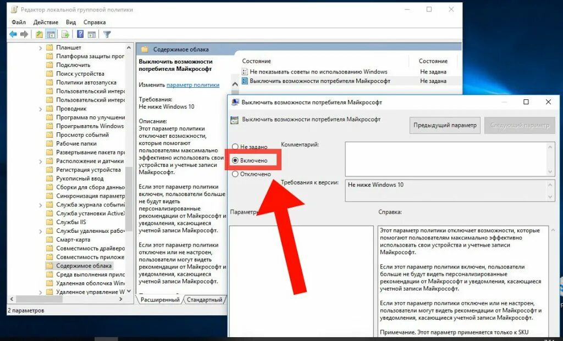563x341 pixels.
Task: Expand the 'Планшет' tree node
Action: (41, 48)
